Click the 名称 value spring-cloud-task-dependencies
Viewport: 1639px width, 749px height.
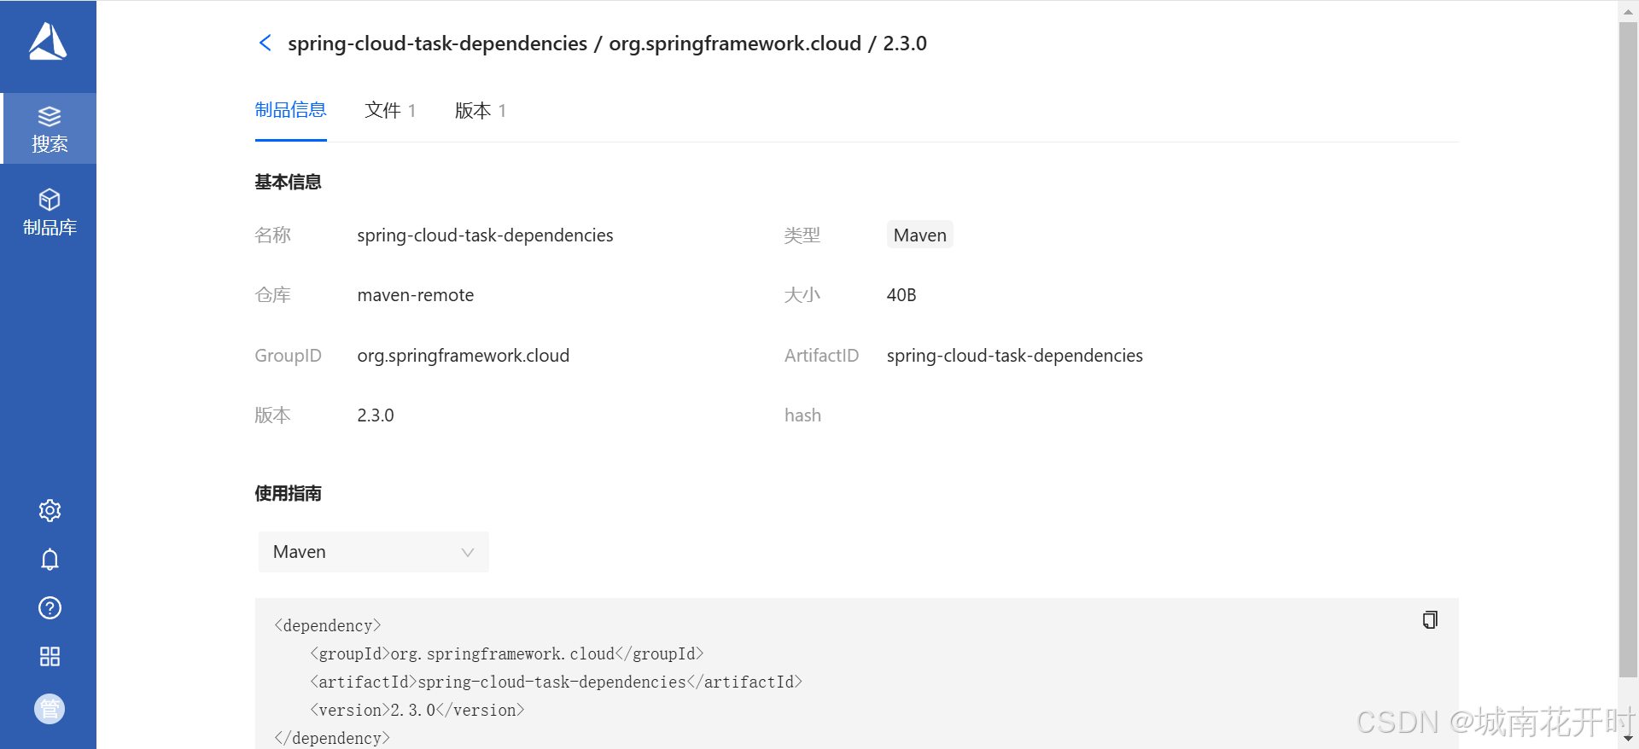coord(485,235)
